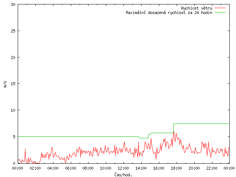Image resolution: width=236 pixels, height=177 pixels.
Task: Click the x-axis time label 02:00
Action: tap(35, 168)
